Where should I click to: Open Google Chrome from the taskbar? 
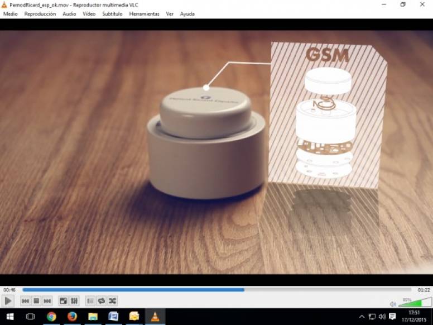51,317
